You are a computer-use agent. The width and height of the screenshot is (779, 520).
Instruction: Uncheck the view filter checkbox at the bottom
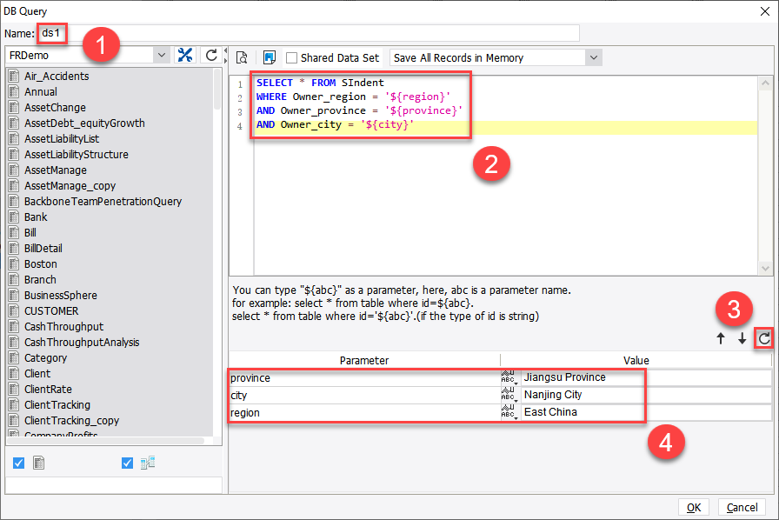(126, 463)
